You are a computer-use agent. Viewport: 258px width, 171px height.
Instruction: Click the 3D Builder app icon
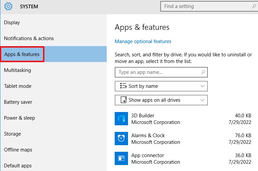[121, 119]
